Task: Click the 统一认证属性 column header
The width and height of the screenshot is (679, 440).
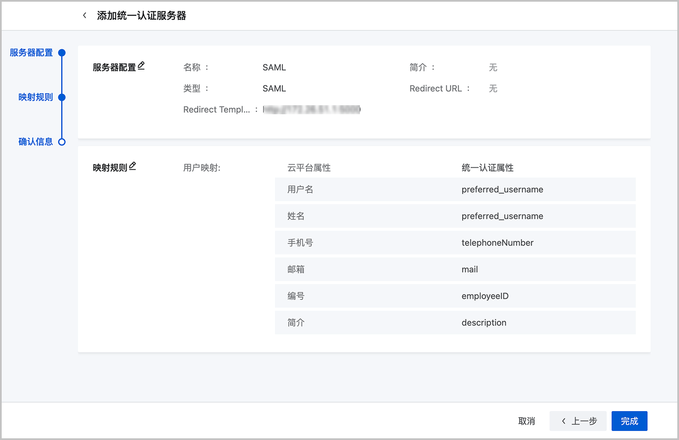Action: (488, 168)
